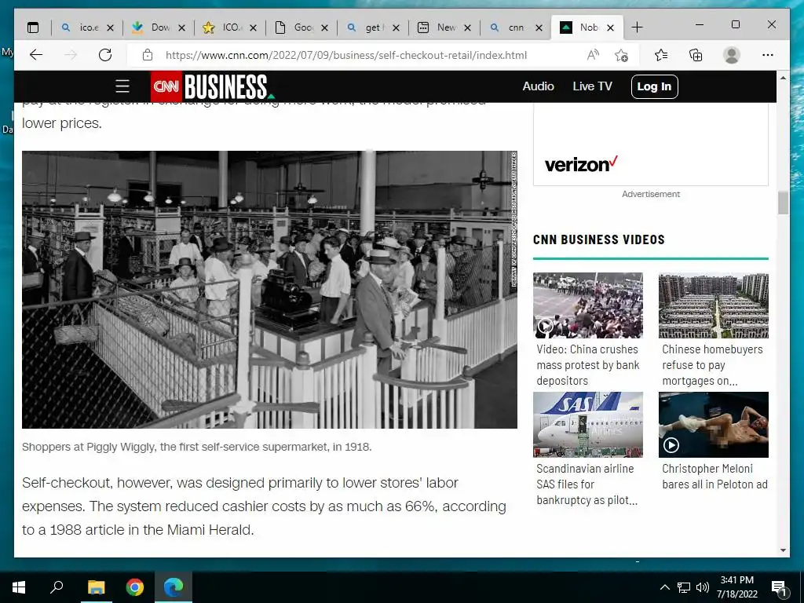Open a new browser tab
Screen dimensions: 804x603
[x=637, y=27]
